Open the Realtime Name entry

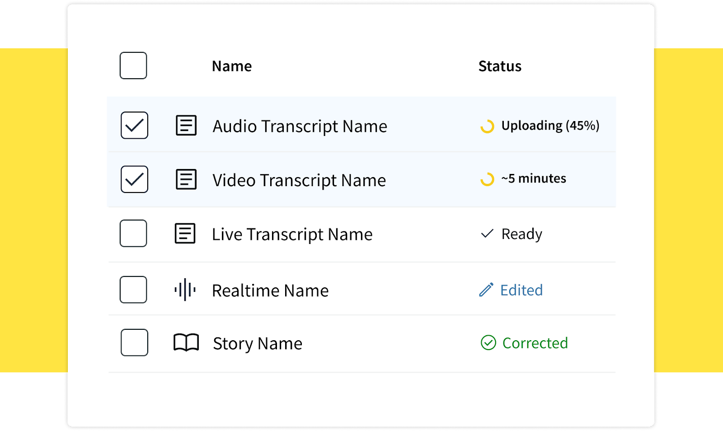point(270,290)
